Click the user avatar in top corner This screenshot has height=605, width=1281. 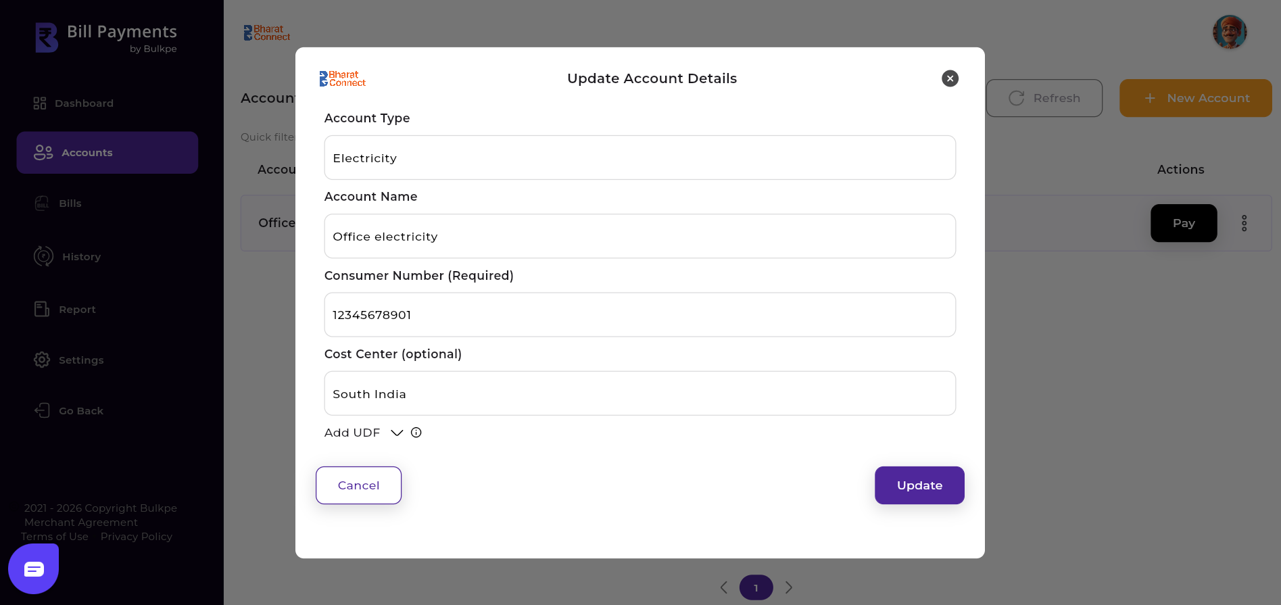pyautogui.click(x=1229, y=32)
